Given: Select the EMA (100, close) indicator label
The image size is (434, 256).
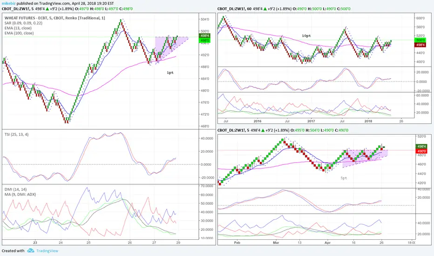Looking at the screenshot, I should 19,33.
